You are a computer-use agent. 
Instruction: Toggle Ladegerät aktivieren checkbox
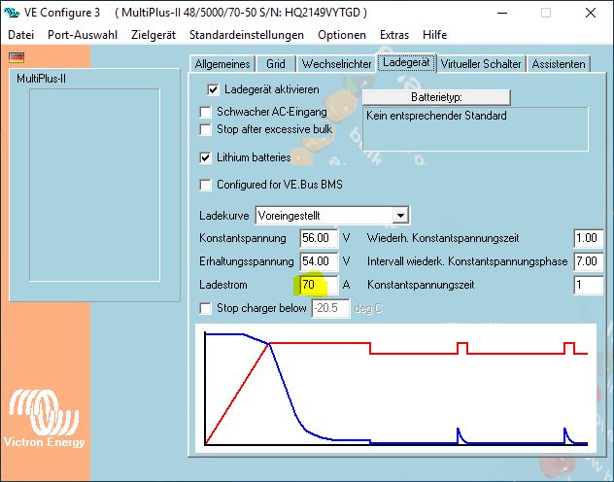213,89
